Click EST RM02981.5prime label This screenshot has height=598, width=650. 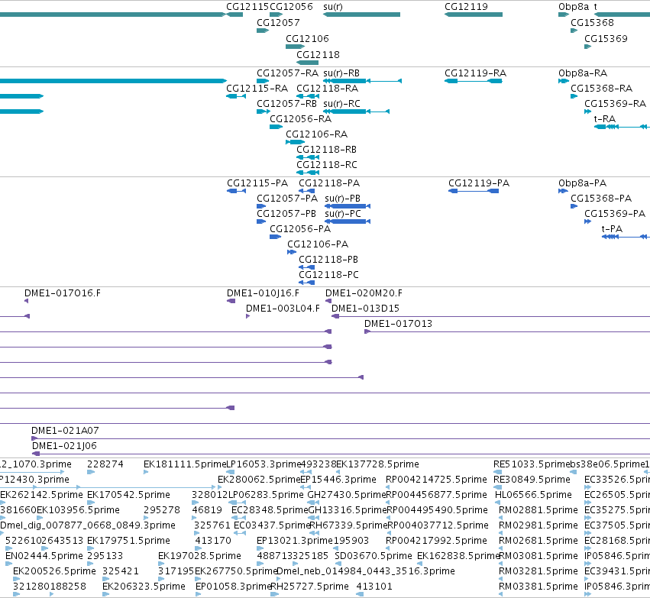pyautogui.click(x=538, y=526)
